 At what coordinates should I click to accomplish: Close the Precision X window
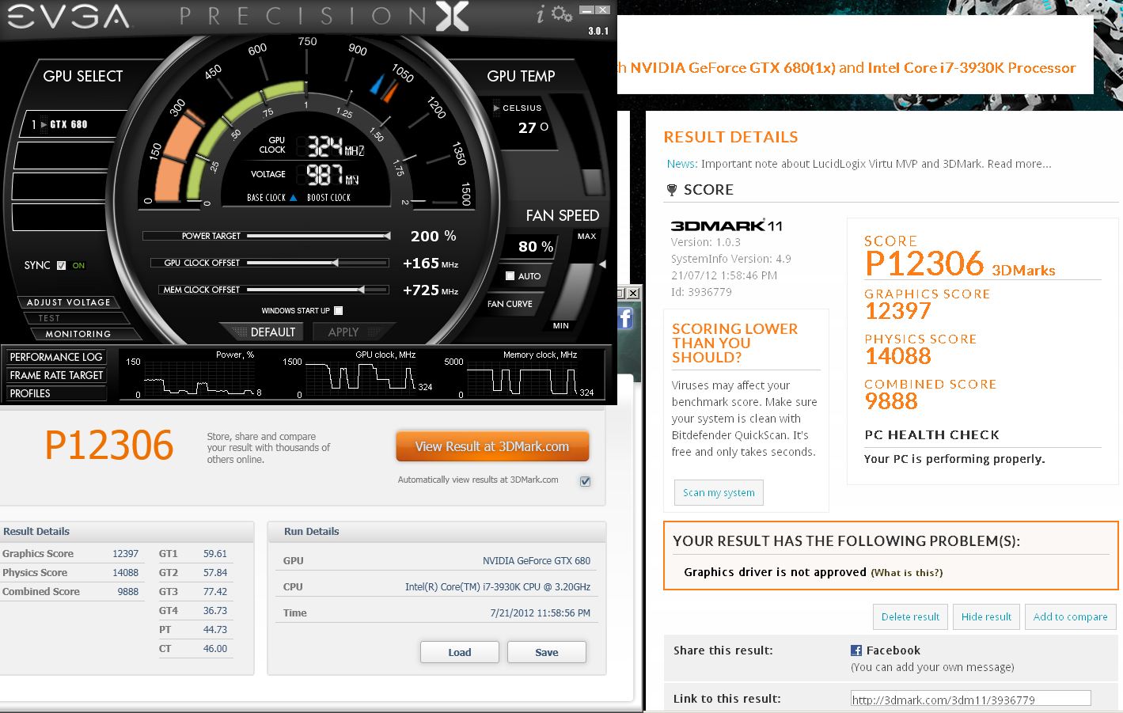[x=603, y=10]
